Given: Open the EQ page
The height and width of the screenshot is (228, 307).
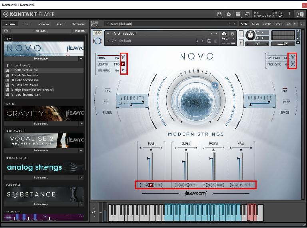Looking at the screenshot, I should [x=106, y=102].
